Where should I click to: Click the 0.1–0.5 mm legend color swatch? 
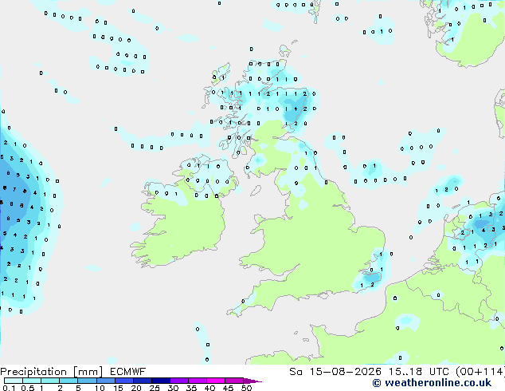[14, 381]
